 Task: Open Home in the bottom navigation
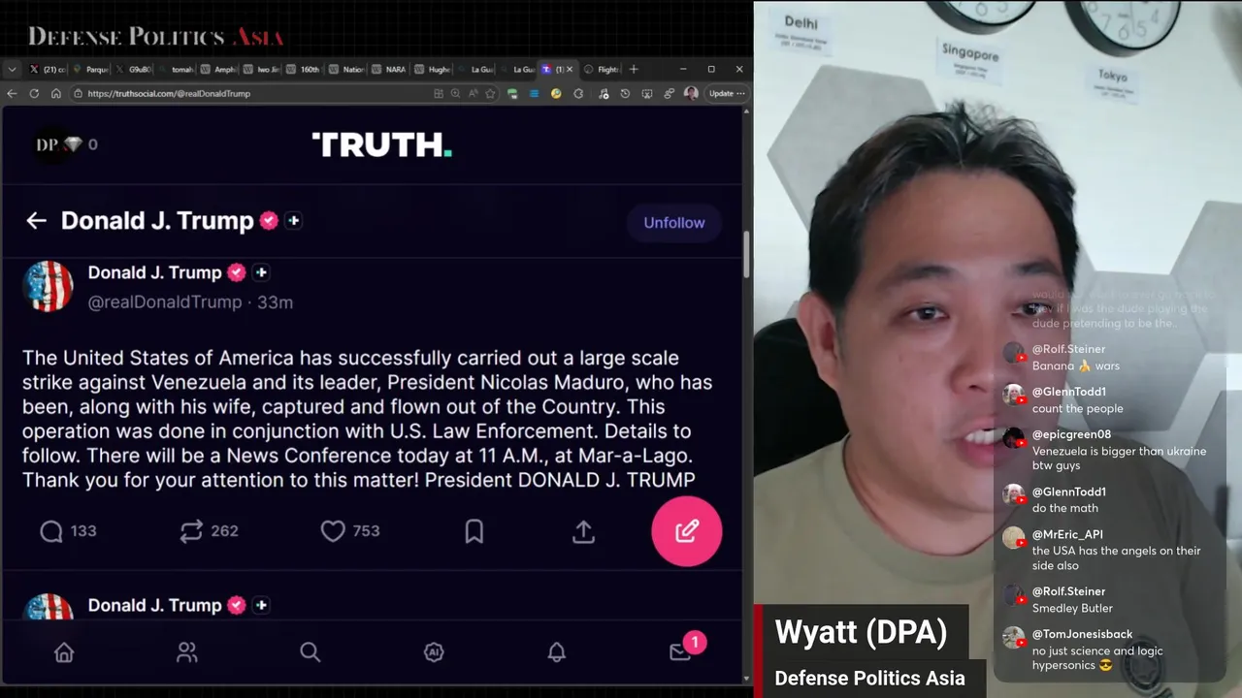click(x=64, y=652)
